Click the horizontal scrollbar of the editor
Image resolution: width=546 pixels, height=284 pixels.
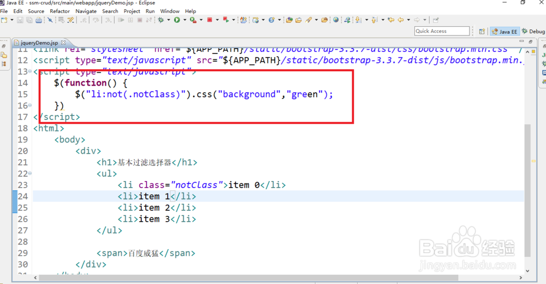[x=248, y=278]
